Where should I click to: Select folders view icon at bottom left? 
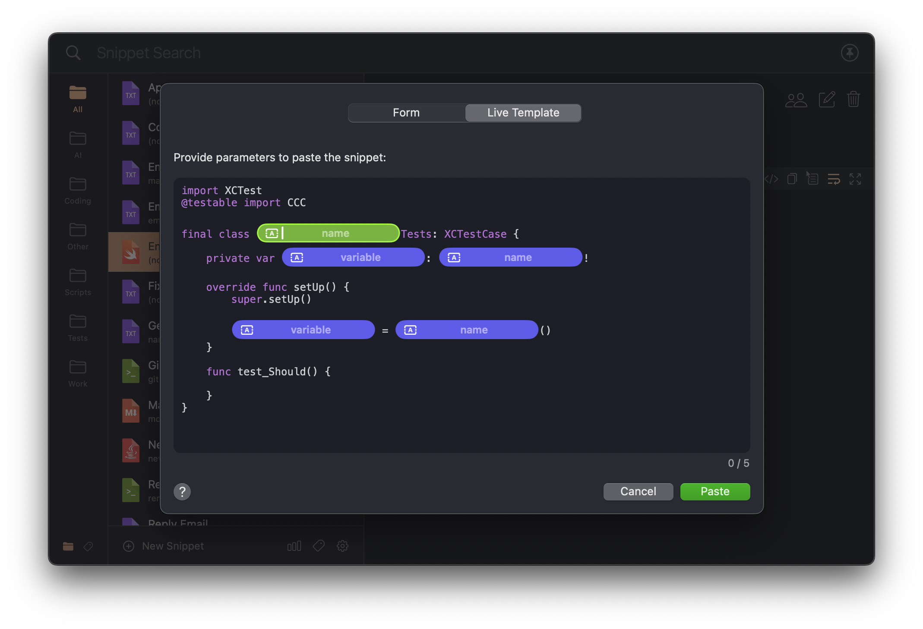[x=68, y=547]
